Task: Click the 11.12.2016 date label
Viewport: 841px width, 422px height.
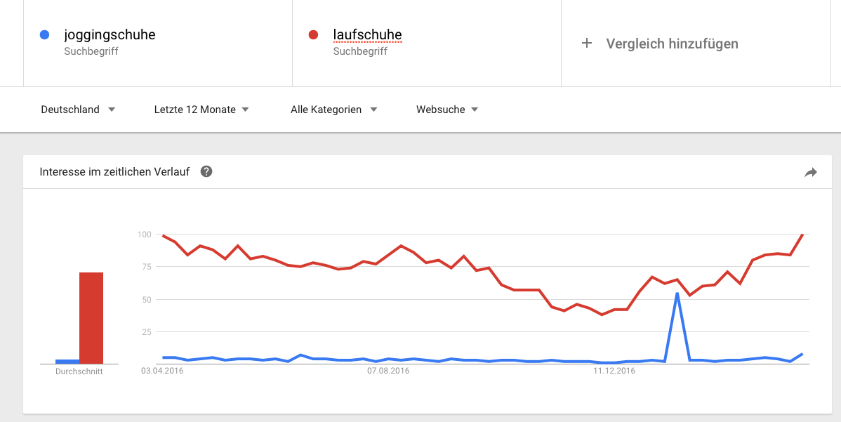Action: (614, 371)
